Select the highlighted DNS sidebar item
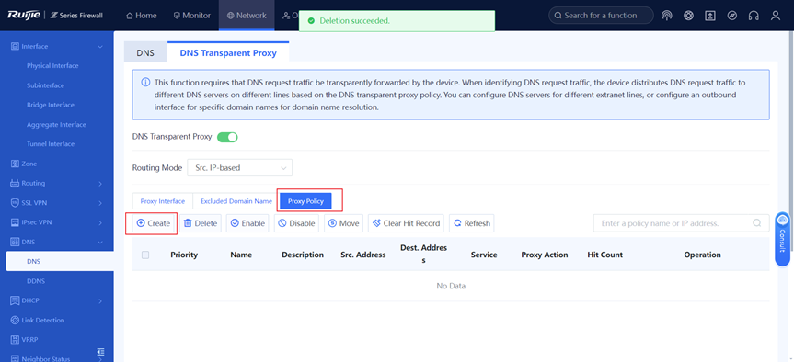 [x=60, y=261]
